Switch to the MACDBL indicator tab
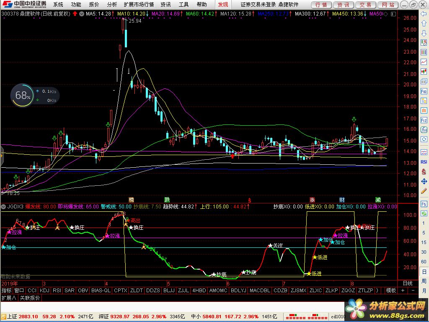This screenshot has width=429, height=322. (x=260, y=290)
